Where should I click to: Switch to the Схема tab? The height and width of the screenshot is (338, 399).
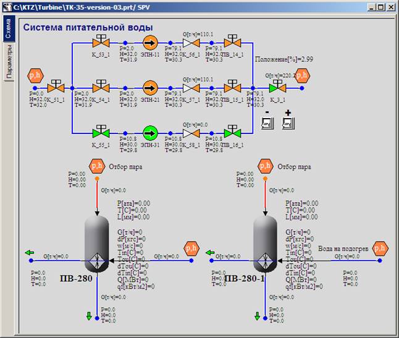(9, 33)
